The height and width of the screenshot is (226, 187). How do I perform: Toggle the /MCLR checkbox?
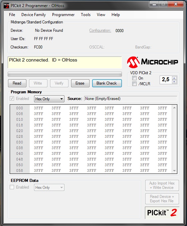pyautogui.click(x=134, y=84)
